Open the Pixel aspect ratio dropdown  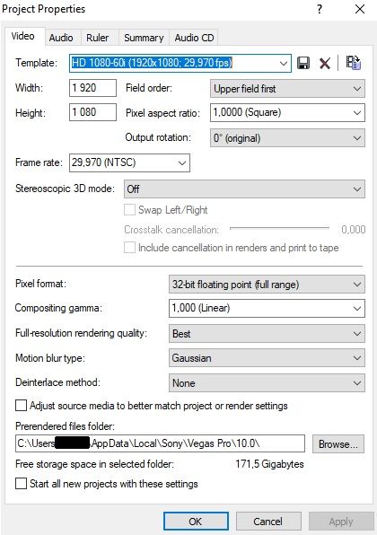click(287, 113)
